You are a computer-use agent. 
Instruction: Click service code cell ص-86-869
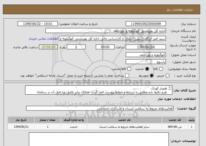point(175,127)
